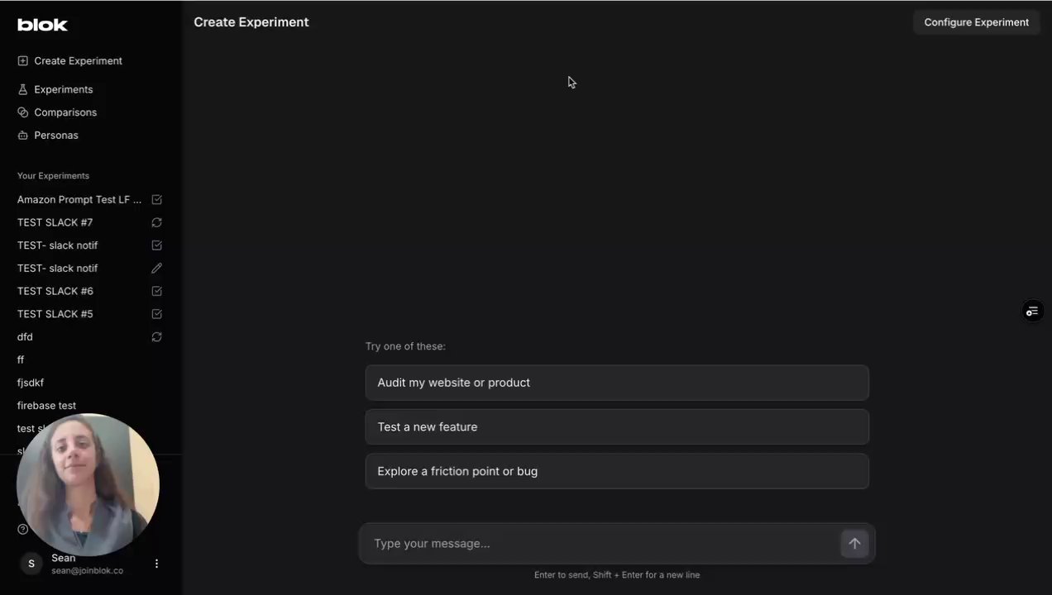Click the Comparisons icon in sidebar
This screenshot has height=595, width=1052.
[22, 112]
